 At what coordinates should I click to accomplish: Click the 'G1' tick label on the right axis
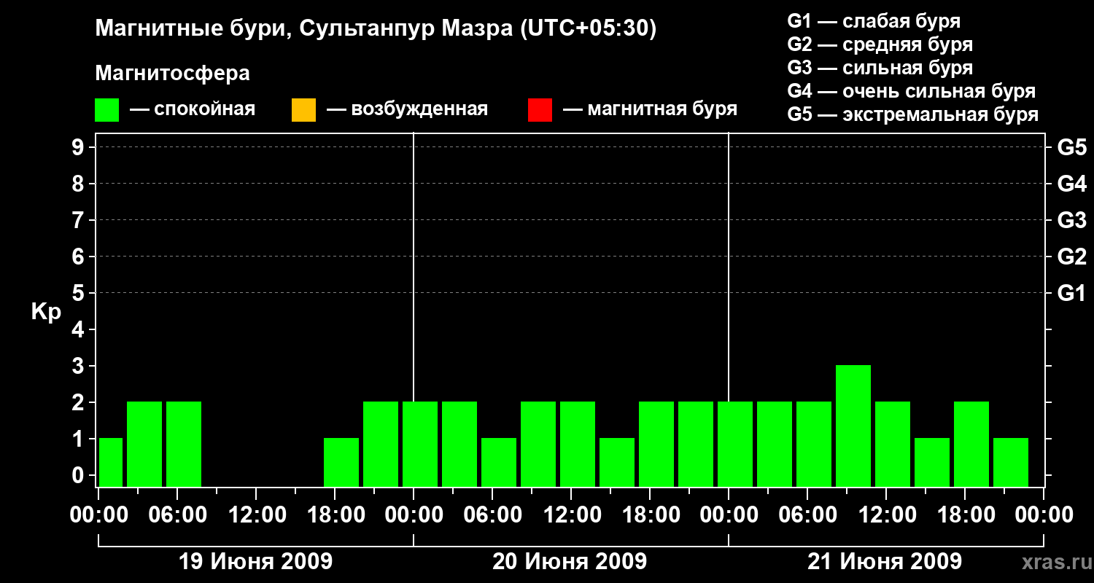click(1071, 294)
